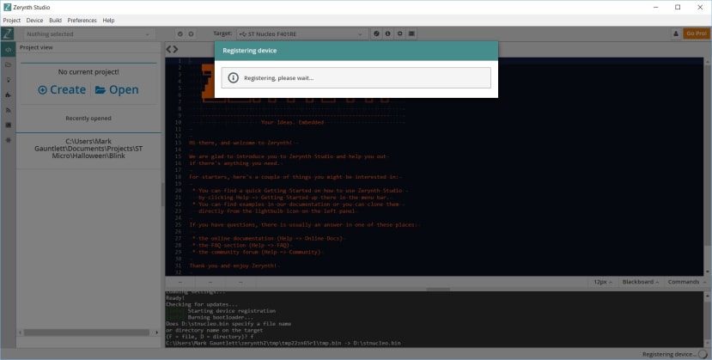This screenshot has height=360, width=712.
Task: Click 'Starting device registration' console line
Action: [232, 311]
